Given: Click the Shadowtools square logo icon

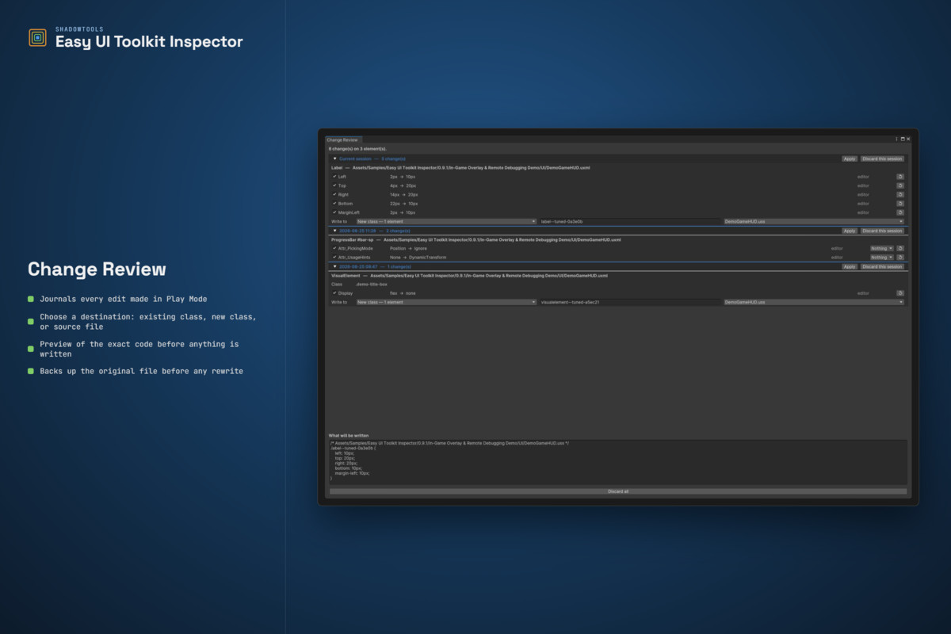Looking at the screenshot, I should pos(37,37).
